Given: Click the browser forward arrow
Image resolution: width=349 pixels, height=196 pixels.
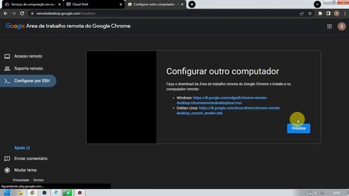Looking at the screenshot, I should [x=14, y=13].
